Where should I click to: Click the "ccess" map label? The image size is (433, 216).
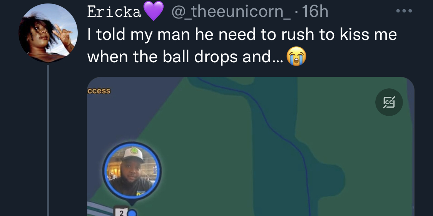click(x=99, y=91)
